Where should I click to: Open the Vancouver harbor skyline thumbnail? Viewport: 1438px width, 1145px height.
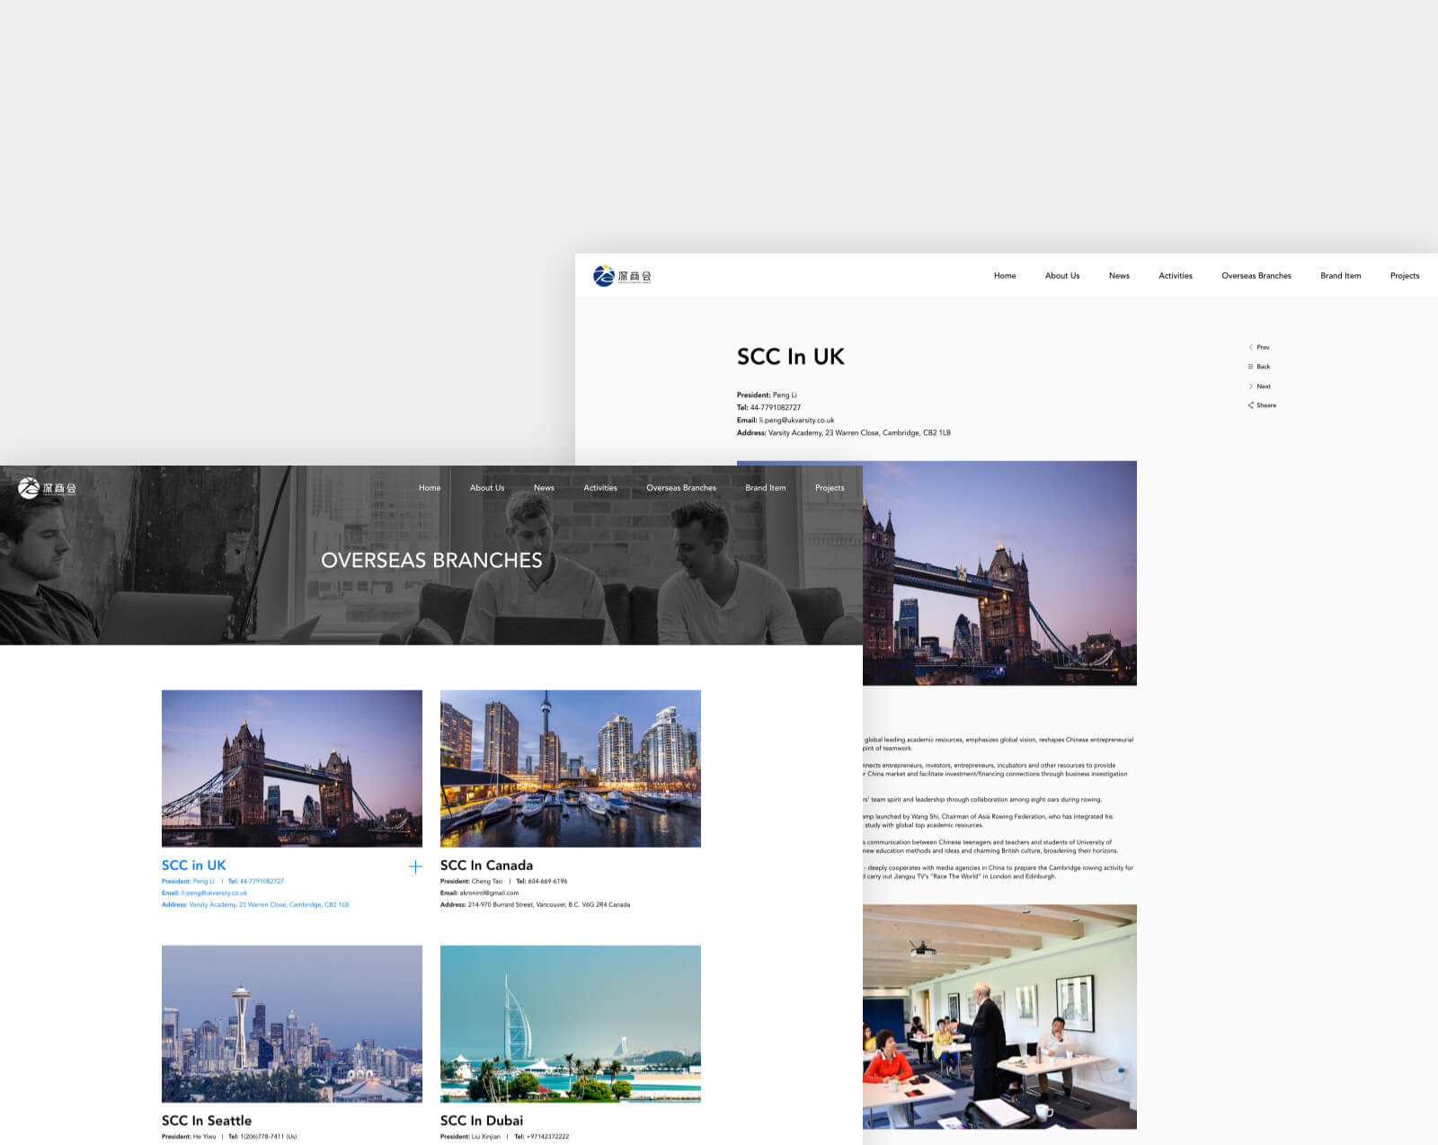click(x=570, y=768)
